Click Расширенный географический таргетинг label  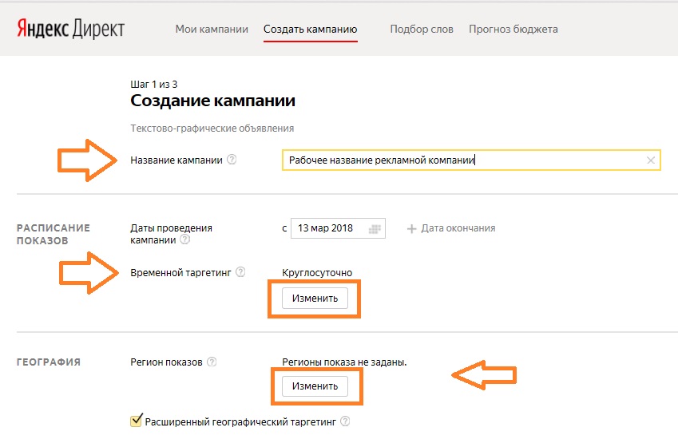pyautogui.click(x=240, y=422)
